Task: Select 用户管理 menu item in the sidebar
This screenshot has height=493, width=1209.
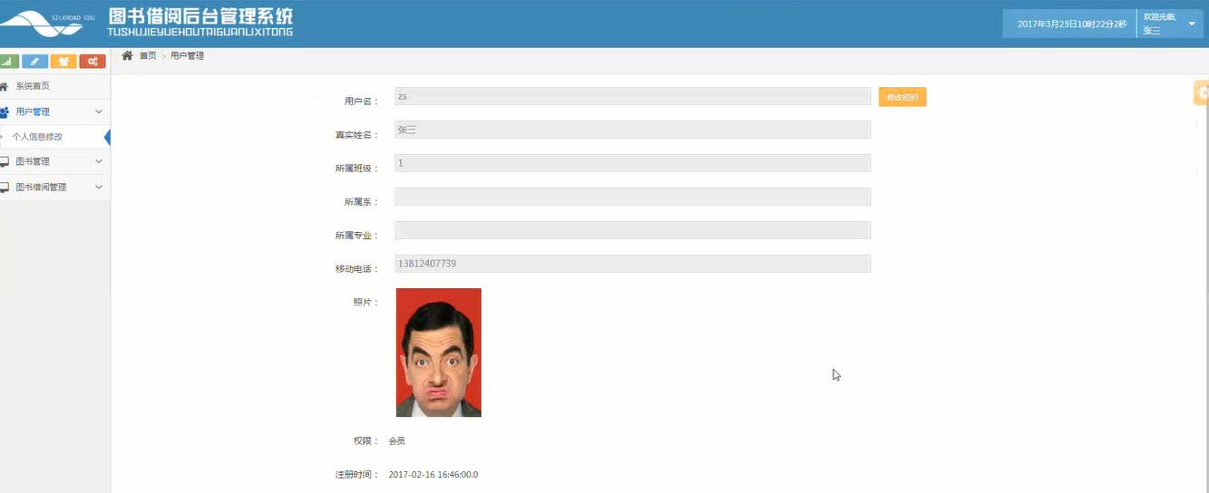Action: coord(55,111)
